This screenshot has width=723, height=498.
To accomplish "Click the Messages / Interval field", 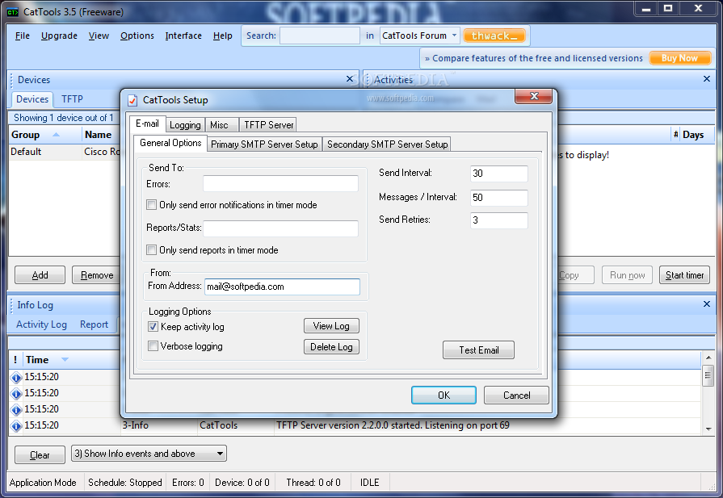I will (499, 198).
